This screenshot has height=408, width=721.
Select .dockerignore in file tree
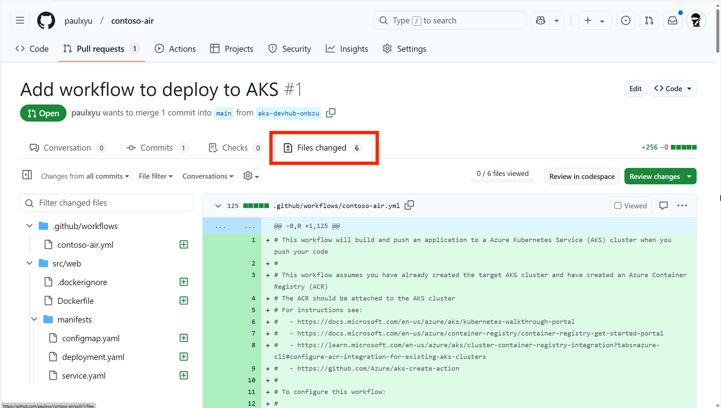pos(82,282)
